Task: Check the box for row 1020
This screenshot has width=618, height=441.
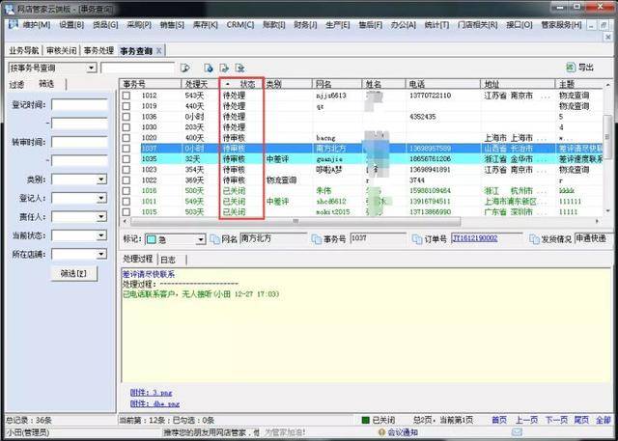Action: pos(126,138)
